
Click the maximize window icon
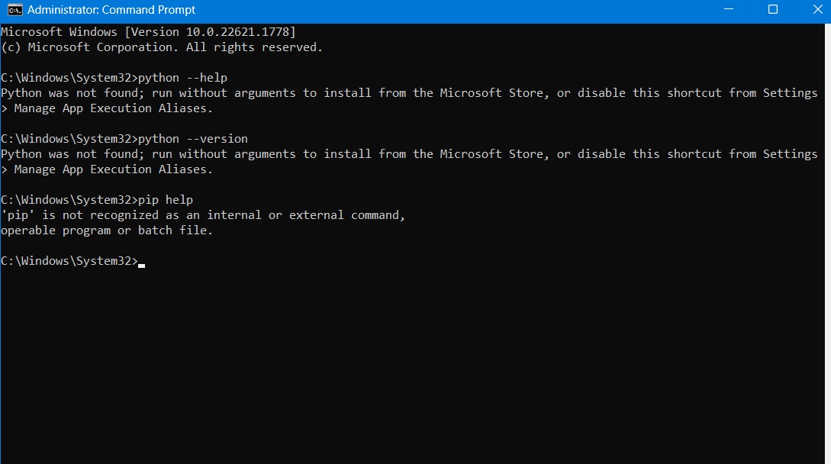click(x=771, y=10)
